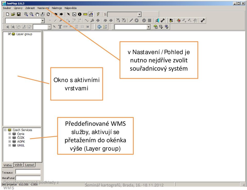The height and width of the screenshot is (190, 247).
Task: Open the third toolbar wide dropdown
Action: [x=148, y=27]
